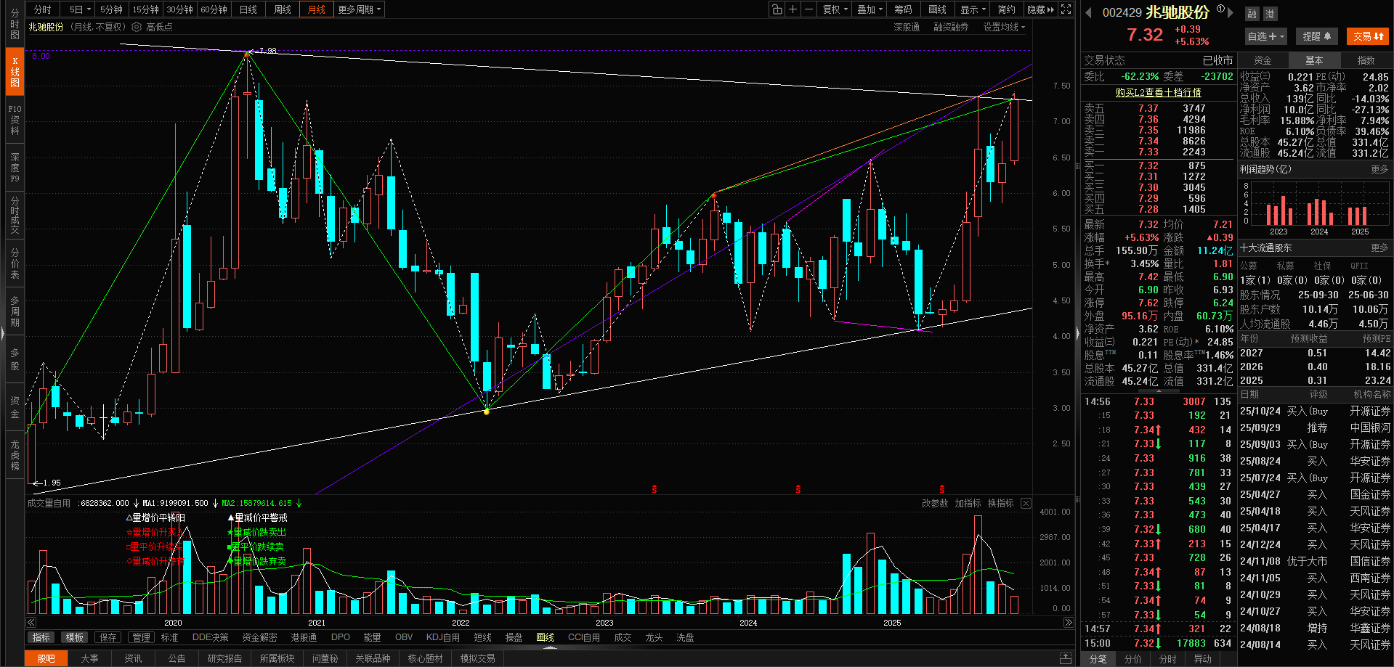The image size is (1394, 667).
Task: Jump to chart start with left double-arrow
Action: point(31,622)
